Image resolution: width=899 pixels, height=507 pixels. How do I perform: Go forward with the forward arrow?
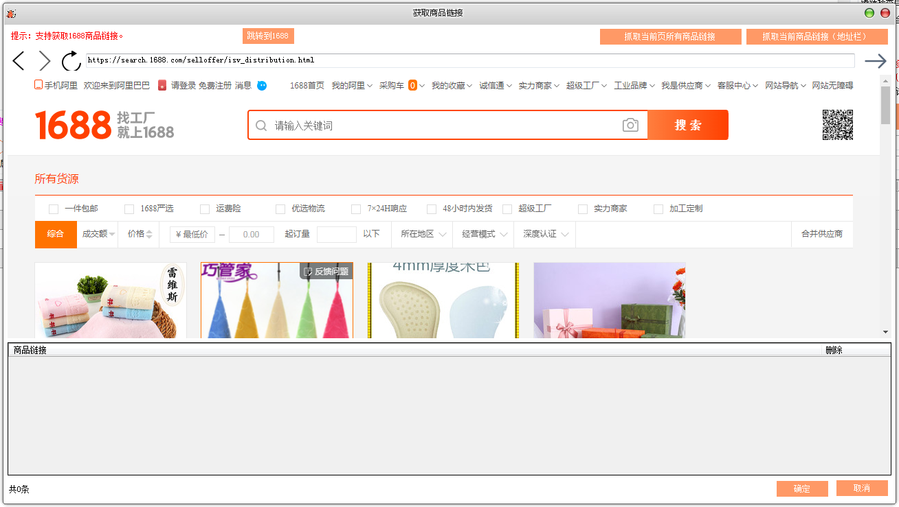[x=45, y=61]
